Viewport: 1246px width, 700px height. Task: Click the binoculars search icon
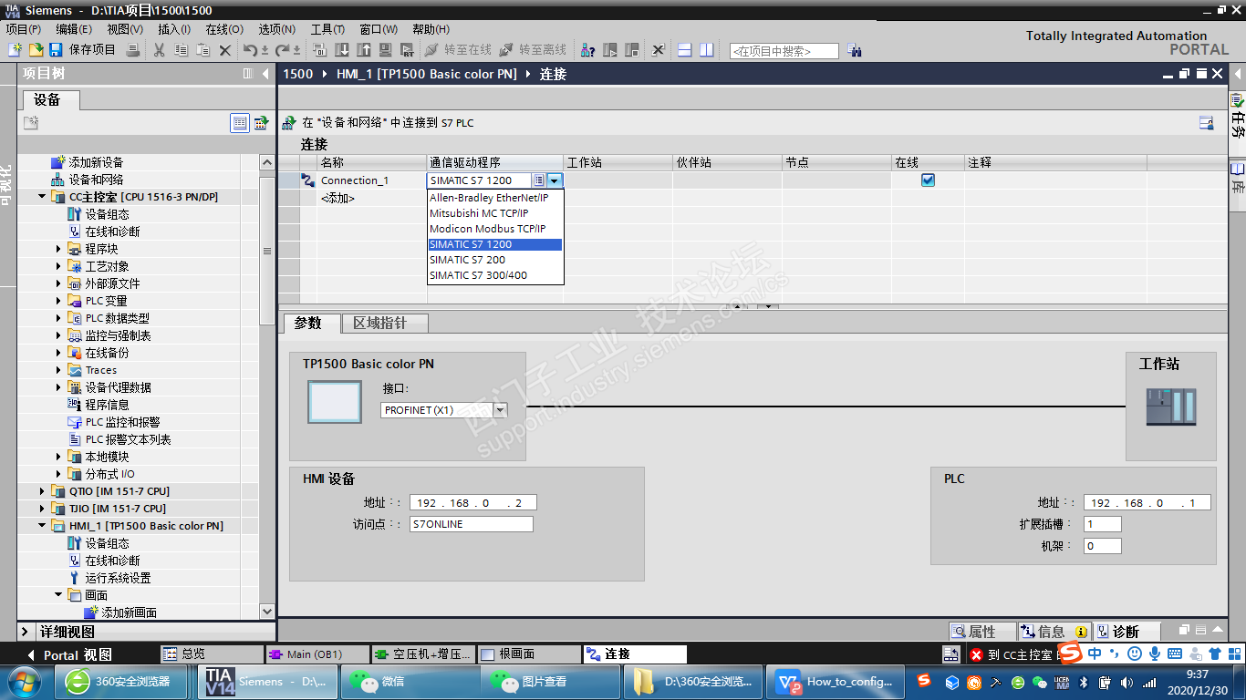click(855, 50)
